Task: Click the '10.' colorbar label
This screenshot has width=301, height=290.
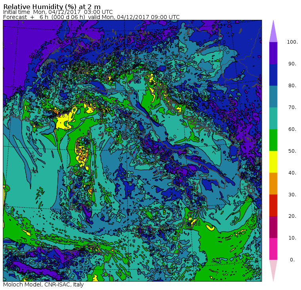Action: (292, 238)
